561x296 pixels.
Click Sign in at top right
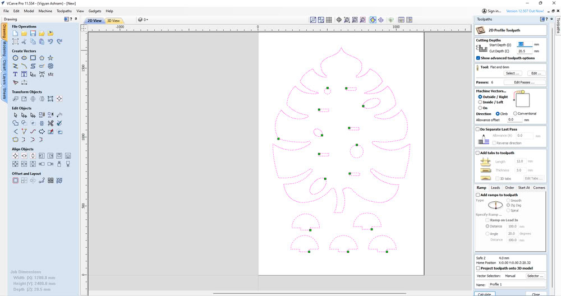coord(491,11)
